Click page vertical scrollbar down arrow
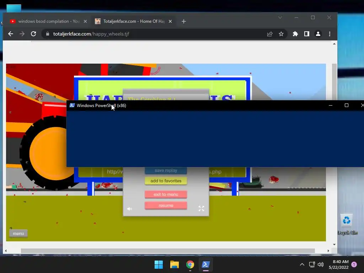364x273 pixels. click(x=334, y=245)
